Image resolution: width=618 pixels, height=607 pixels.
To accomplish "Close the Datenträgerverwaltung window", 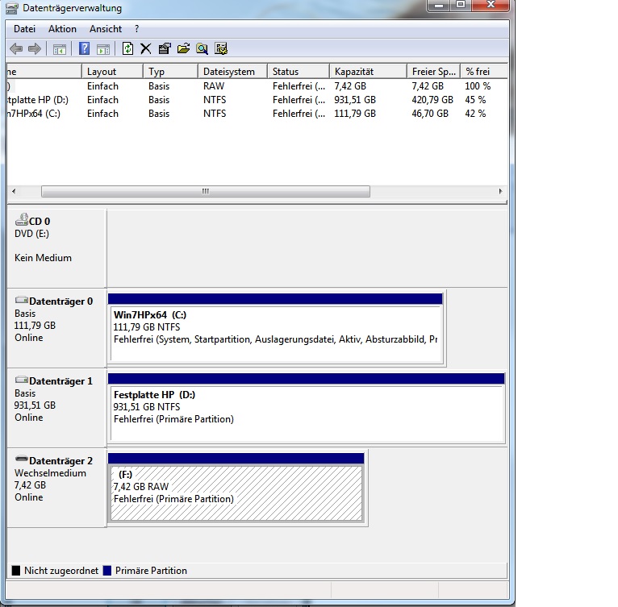I will point(491,6).
